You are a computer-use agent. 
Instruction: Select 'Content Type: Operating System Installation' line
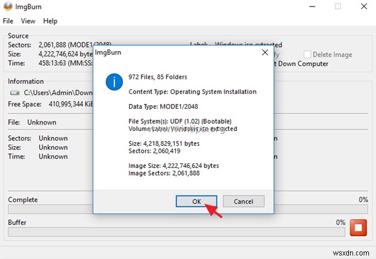[193, 92]
